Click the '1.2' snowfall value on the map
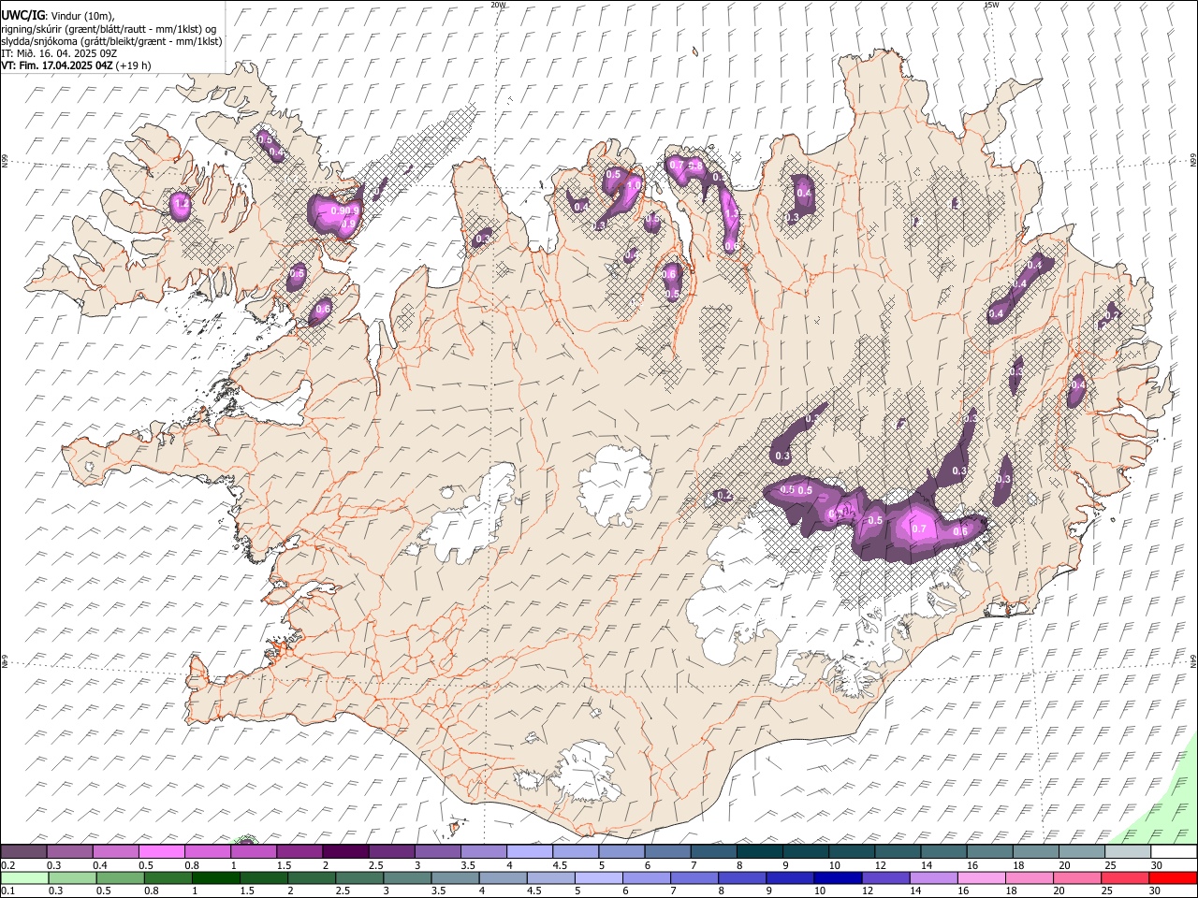The width and height of the screenshot is (1198, 898). (x=182, y=203)
